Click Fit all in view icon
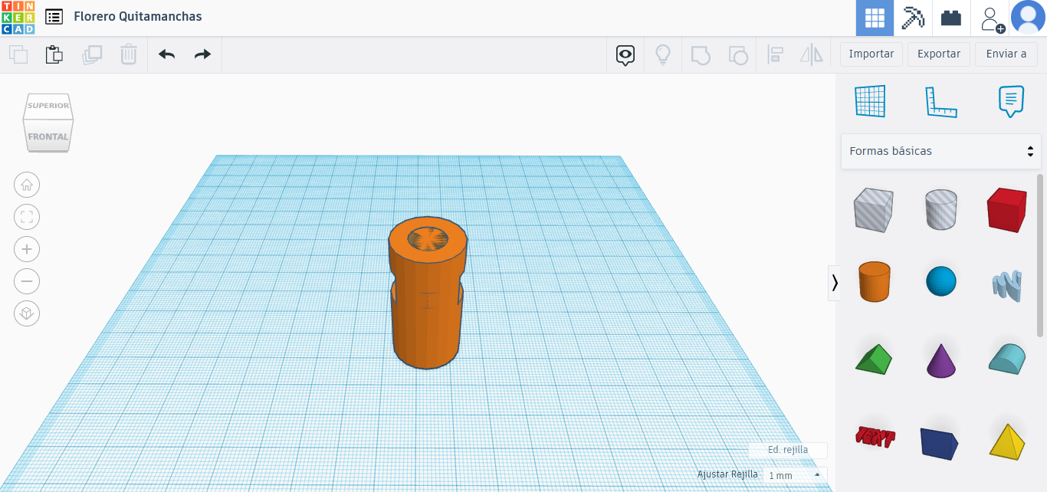1047x492 pixels. click(x=27, y=217)
